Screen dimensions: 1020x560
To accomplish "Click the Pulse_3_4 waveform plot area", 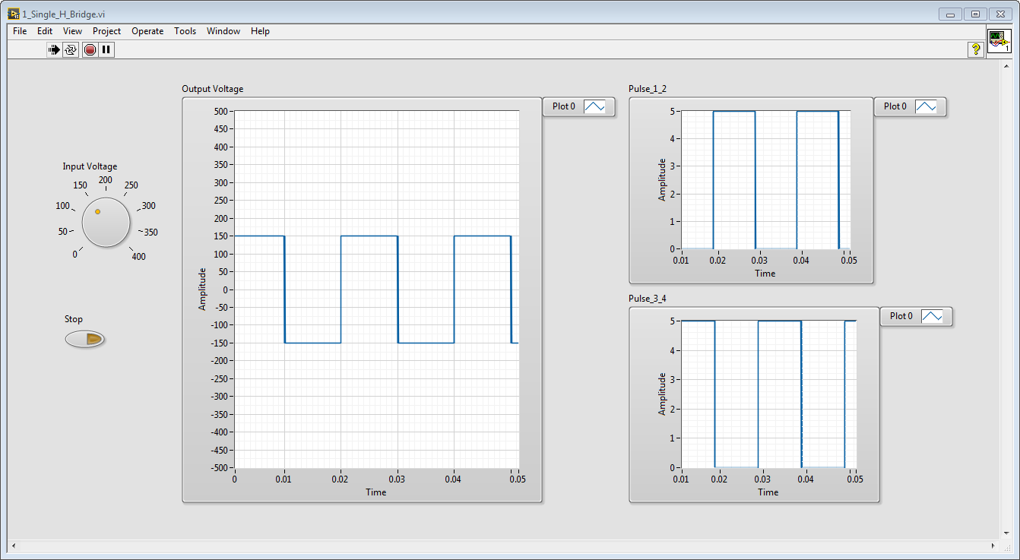I will click(768, 394).
